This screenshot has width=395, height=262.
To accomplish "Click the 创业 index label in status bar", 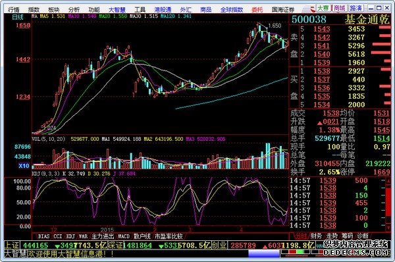I will coord(219,245).
